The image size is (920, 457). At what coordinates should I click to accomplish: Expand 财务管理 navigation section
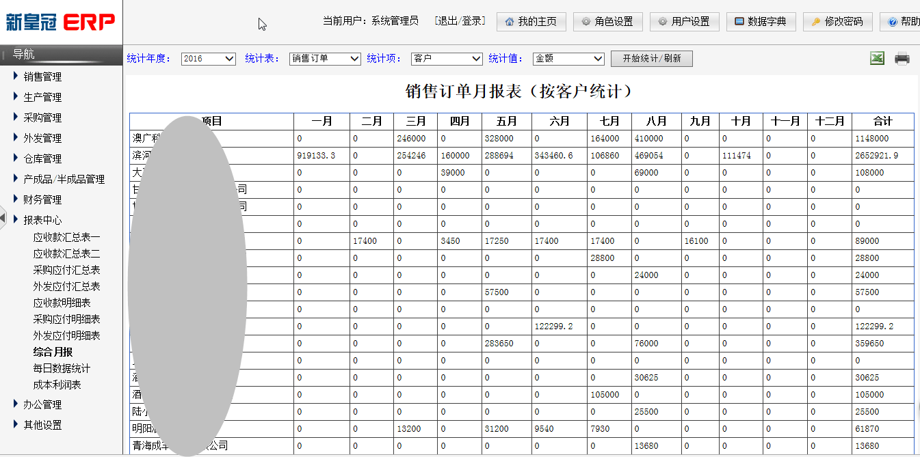(x=42, y=199)
